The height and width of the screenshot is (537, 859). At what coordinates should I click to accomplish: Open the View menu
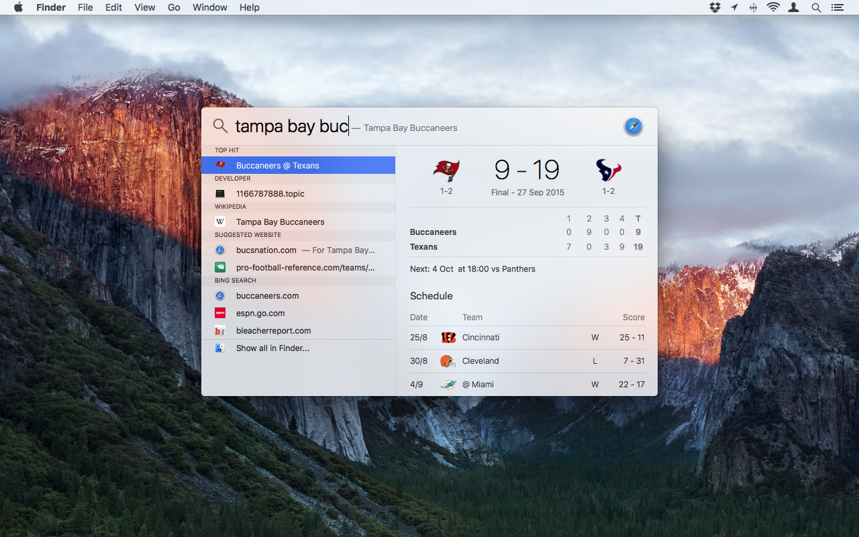(145, 7)
